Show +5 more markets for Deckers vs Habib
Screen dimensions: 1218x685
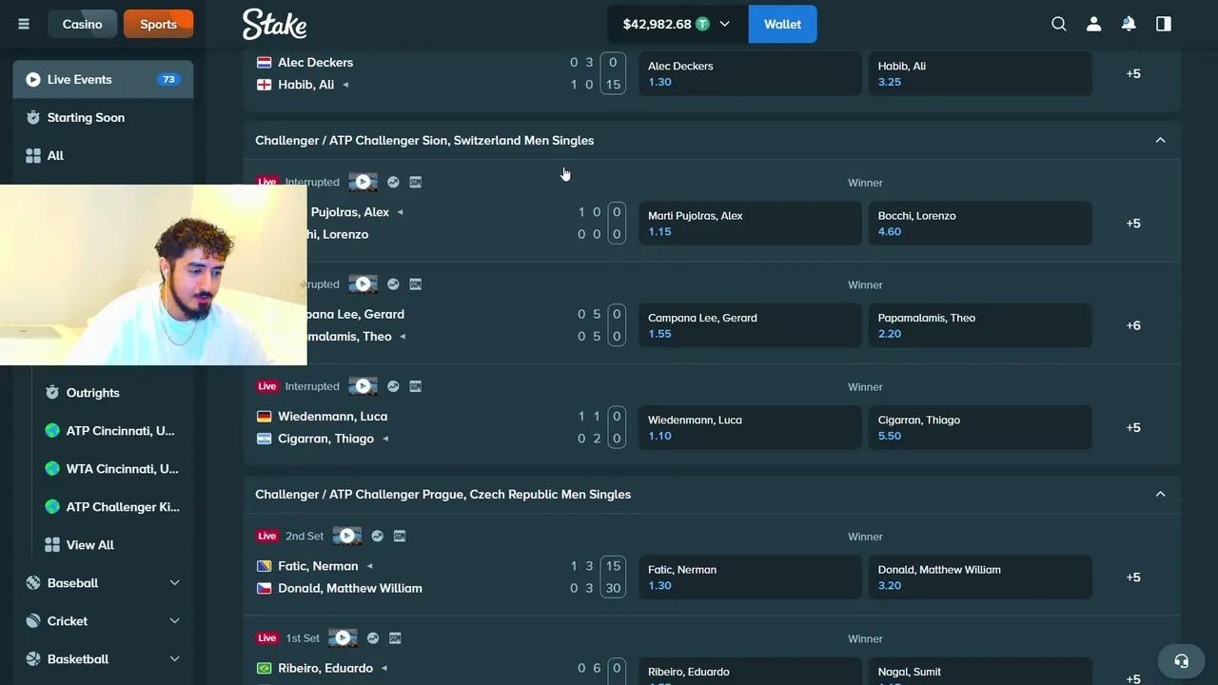click(x=1133, y=73)
